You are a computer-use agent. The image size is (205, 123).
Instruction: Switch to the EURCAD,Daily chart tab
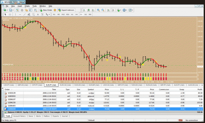tap(65, 85)
